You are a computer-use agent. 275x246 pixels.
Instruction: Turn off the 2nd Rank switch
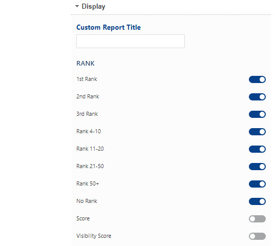click(x=257, y=97)
